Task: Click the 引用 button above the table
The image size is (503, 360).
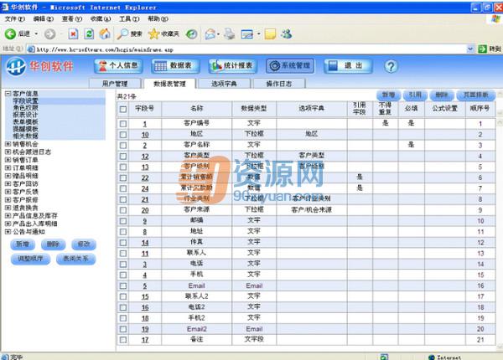Action: click(415, 95)
